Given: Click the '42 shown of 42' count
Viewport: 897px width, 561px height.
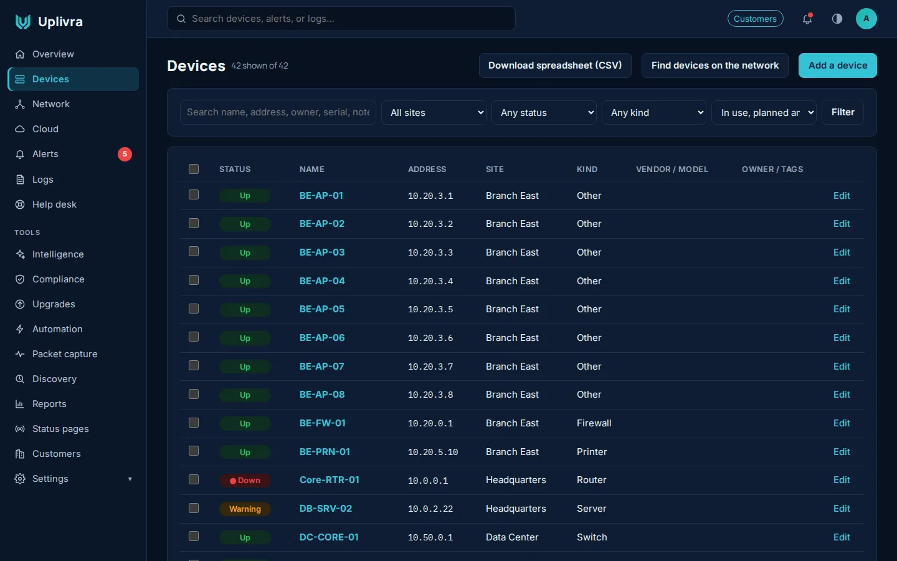Looking at the screenshot, I should [260, 65].
